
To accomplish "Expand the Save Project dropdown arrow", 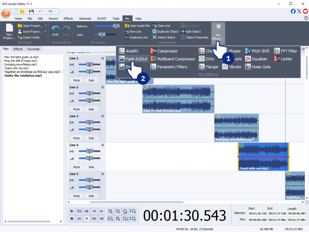I will tap(46, 31).
